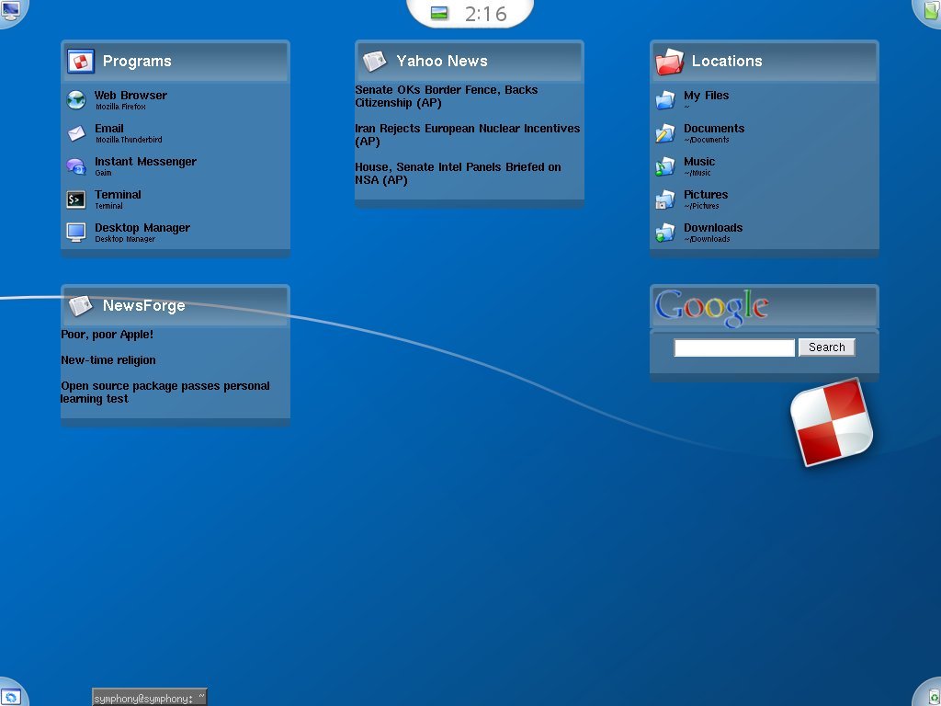Click the 'Pictures' location label

click(x=706, y=195)
